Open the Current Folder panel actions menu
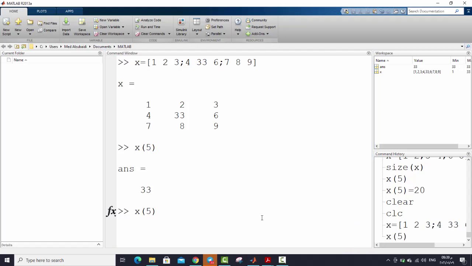Image resolution: width=472 pixels, height=266 pixels. tap(100, 53)
